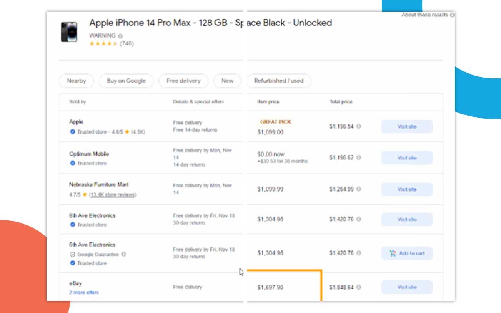
Task: Click the info icon next to WARNING
Action: tap(120, 36)
